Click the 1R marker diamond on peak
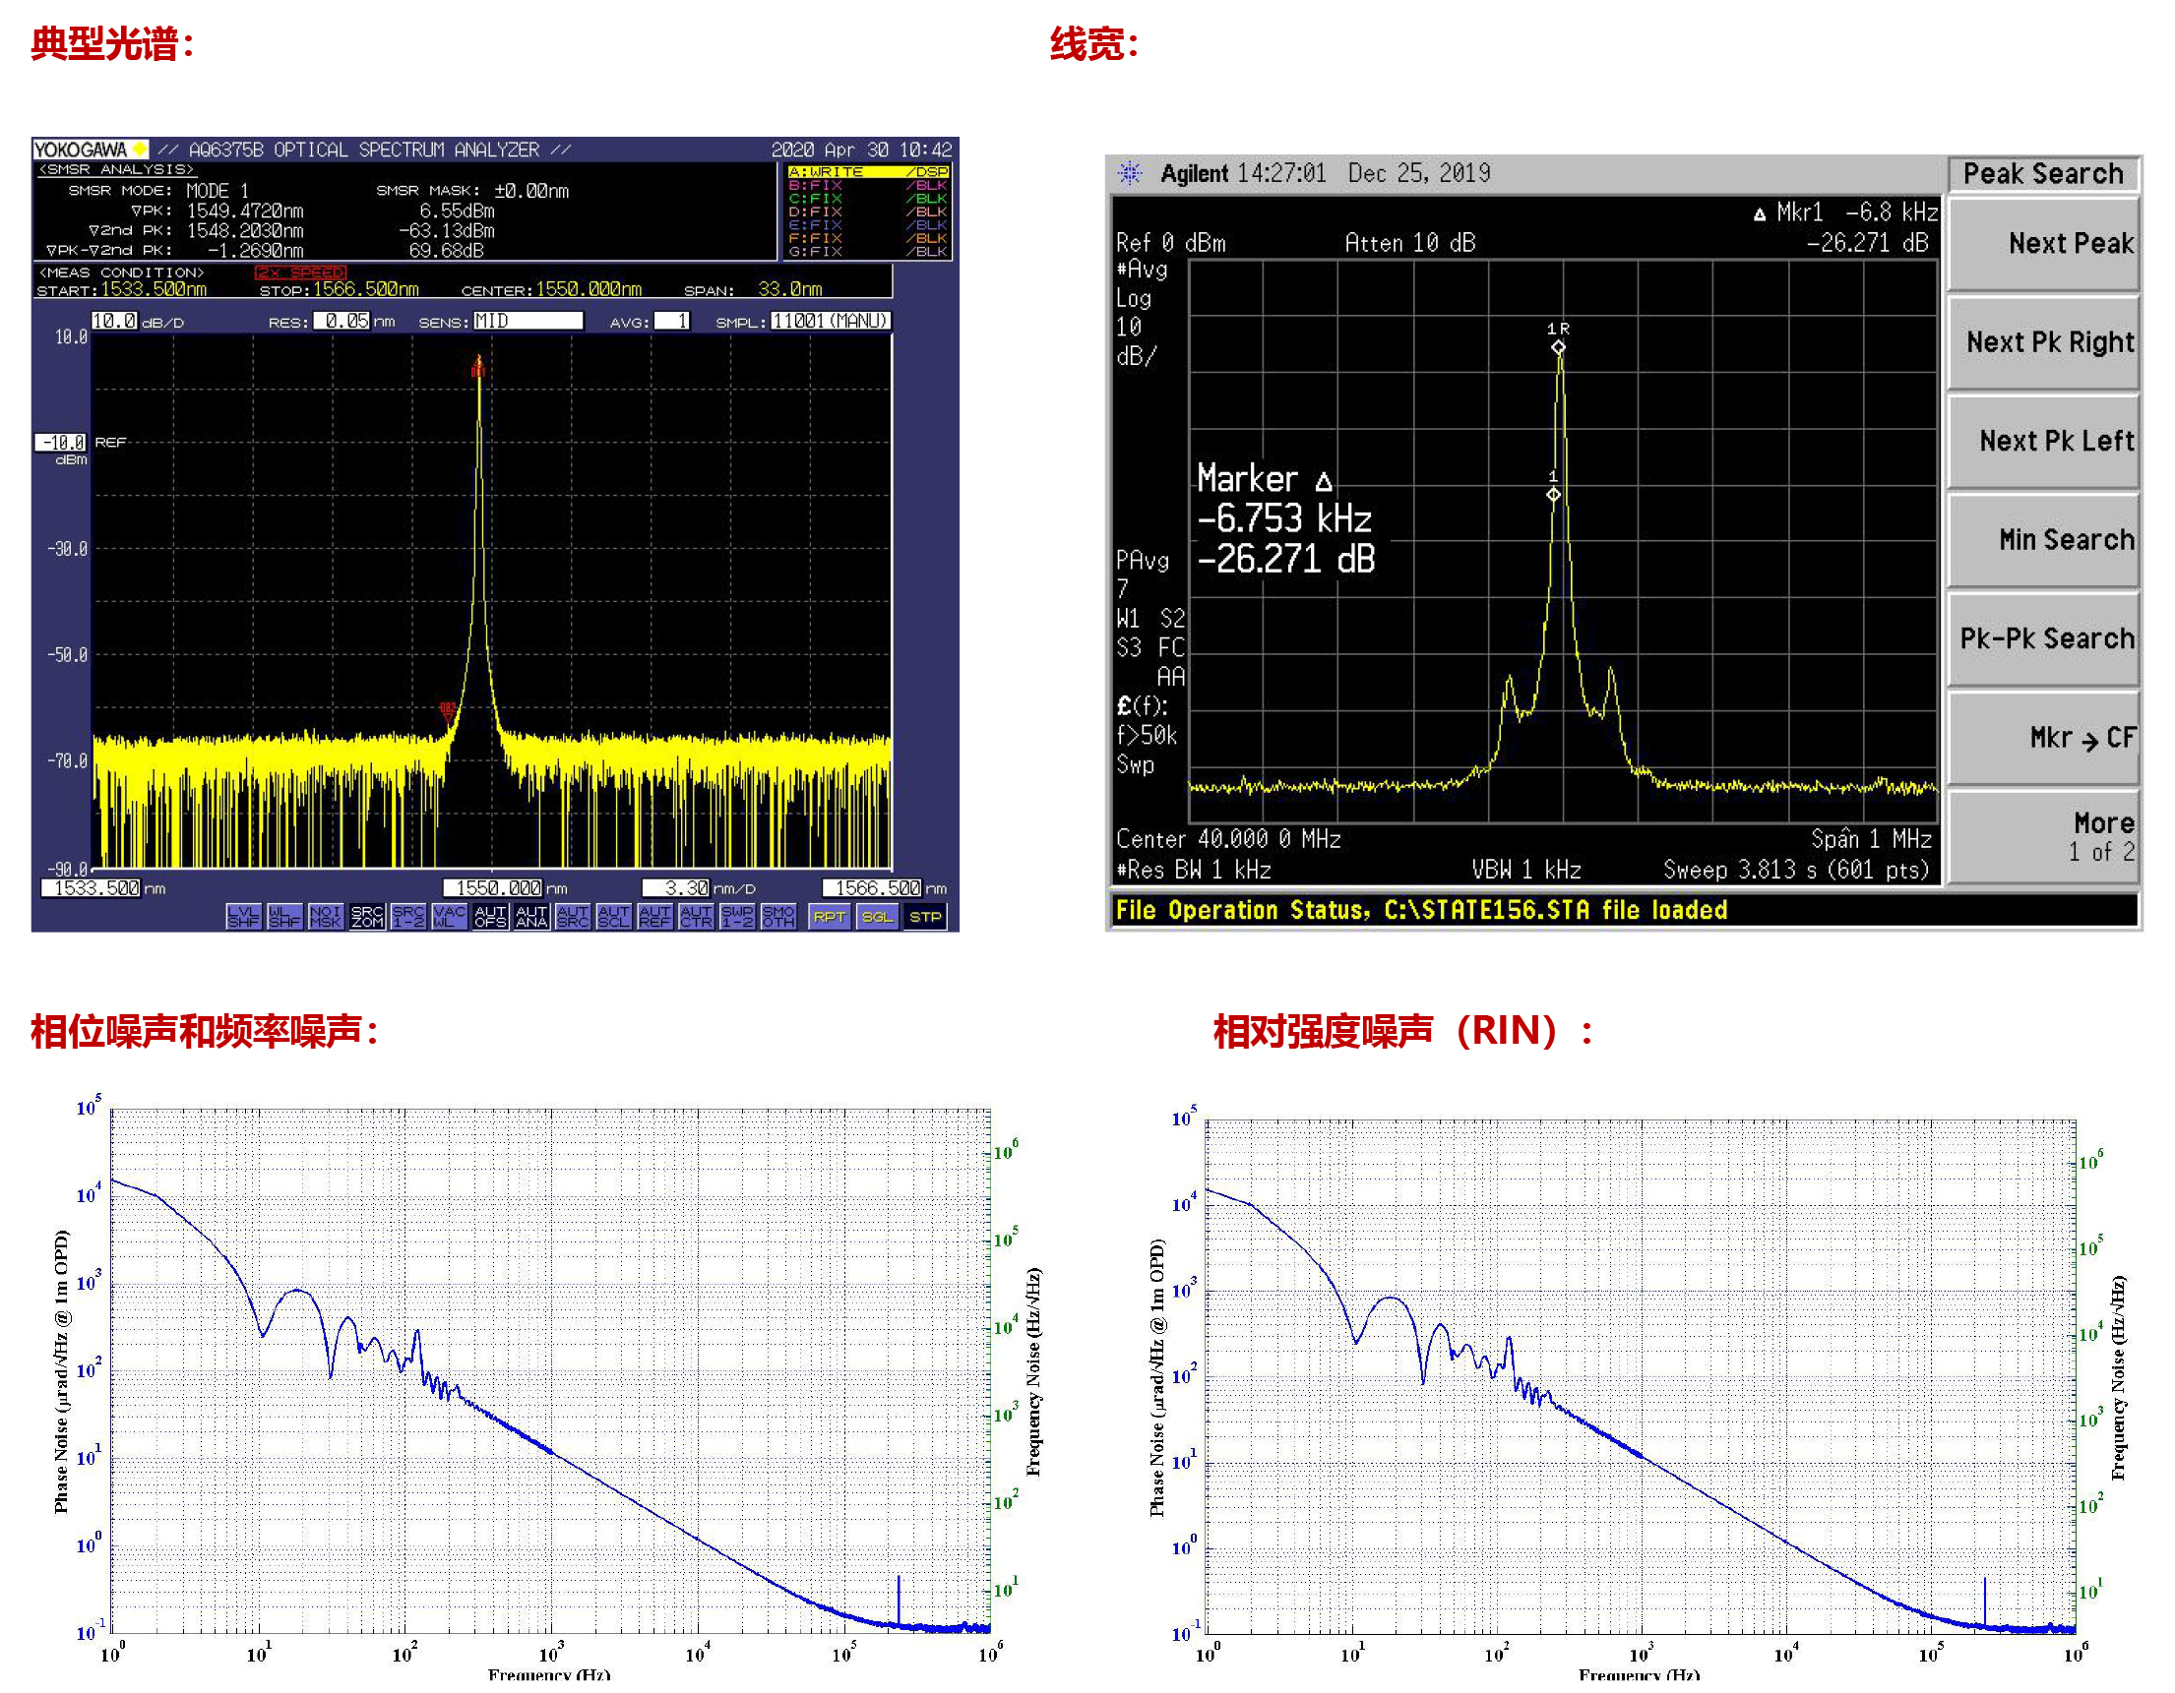This screenshot has width=2175, height=1693. point(1558,347)
